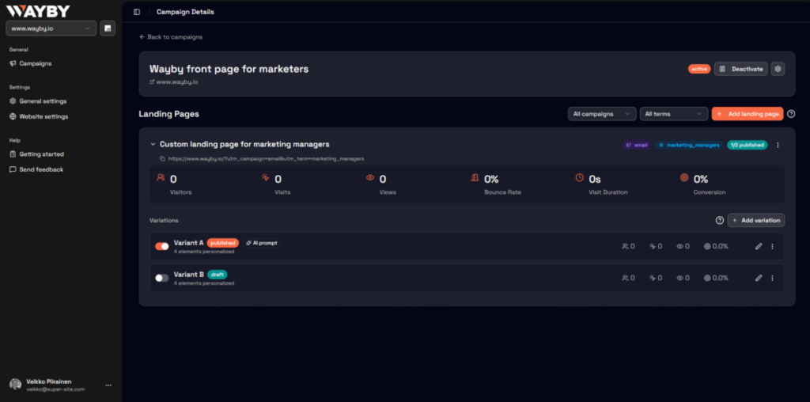Click the Visitors stat icon

[161, 178]
